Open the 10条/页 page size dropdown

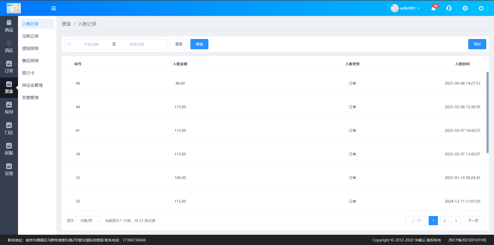(88, 221)
